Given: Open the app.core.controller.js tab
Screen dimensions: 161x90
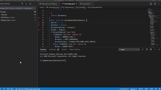Looking at the screenshot, I should tap(49, 4).
